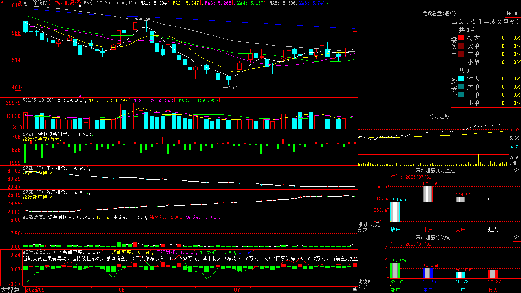Click the 144.91 大户 bar in 深圳超赢实时监控
This screenshot has width=521, height=293.
click(x=460, y=200)
